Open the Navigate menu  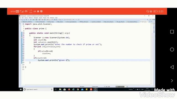36,18
